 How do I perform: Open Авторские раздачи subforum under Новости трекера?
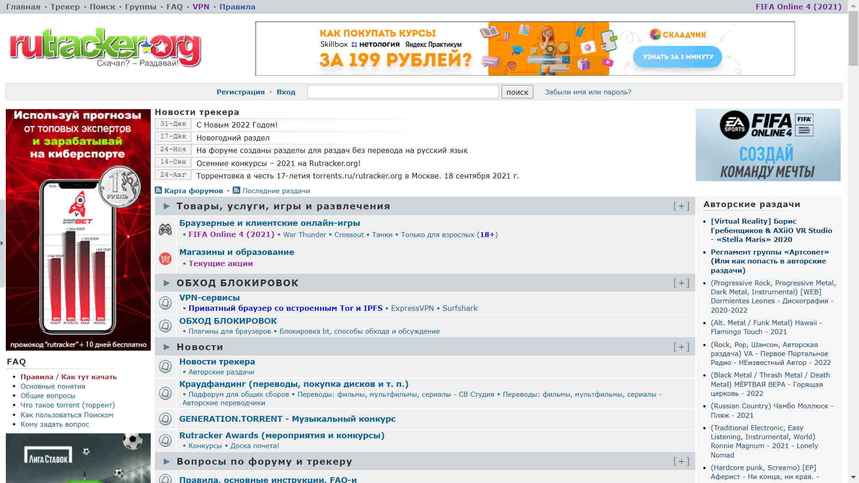click(x=221, y=372)
